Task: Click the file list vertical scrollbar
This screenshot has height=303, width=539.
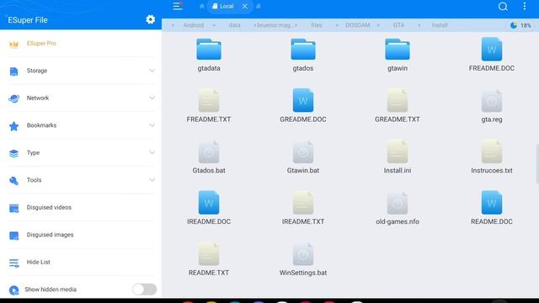Action: 537,164
